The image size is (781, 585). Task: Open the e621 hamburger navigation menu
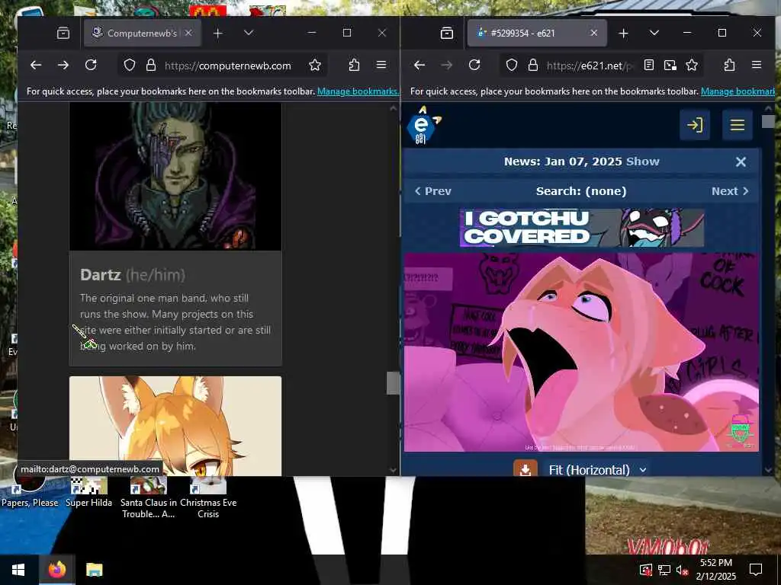pyautogui.click(x=738, y=125)
